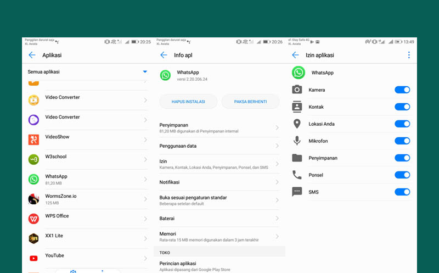Open the Penyimpanan row chevron in Info apl
Viewport: 439px width, 273px height.
pyautogui.click(x=277, y=128)
